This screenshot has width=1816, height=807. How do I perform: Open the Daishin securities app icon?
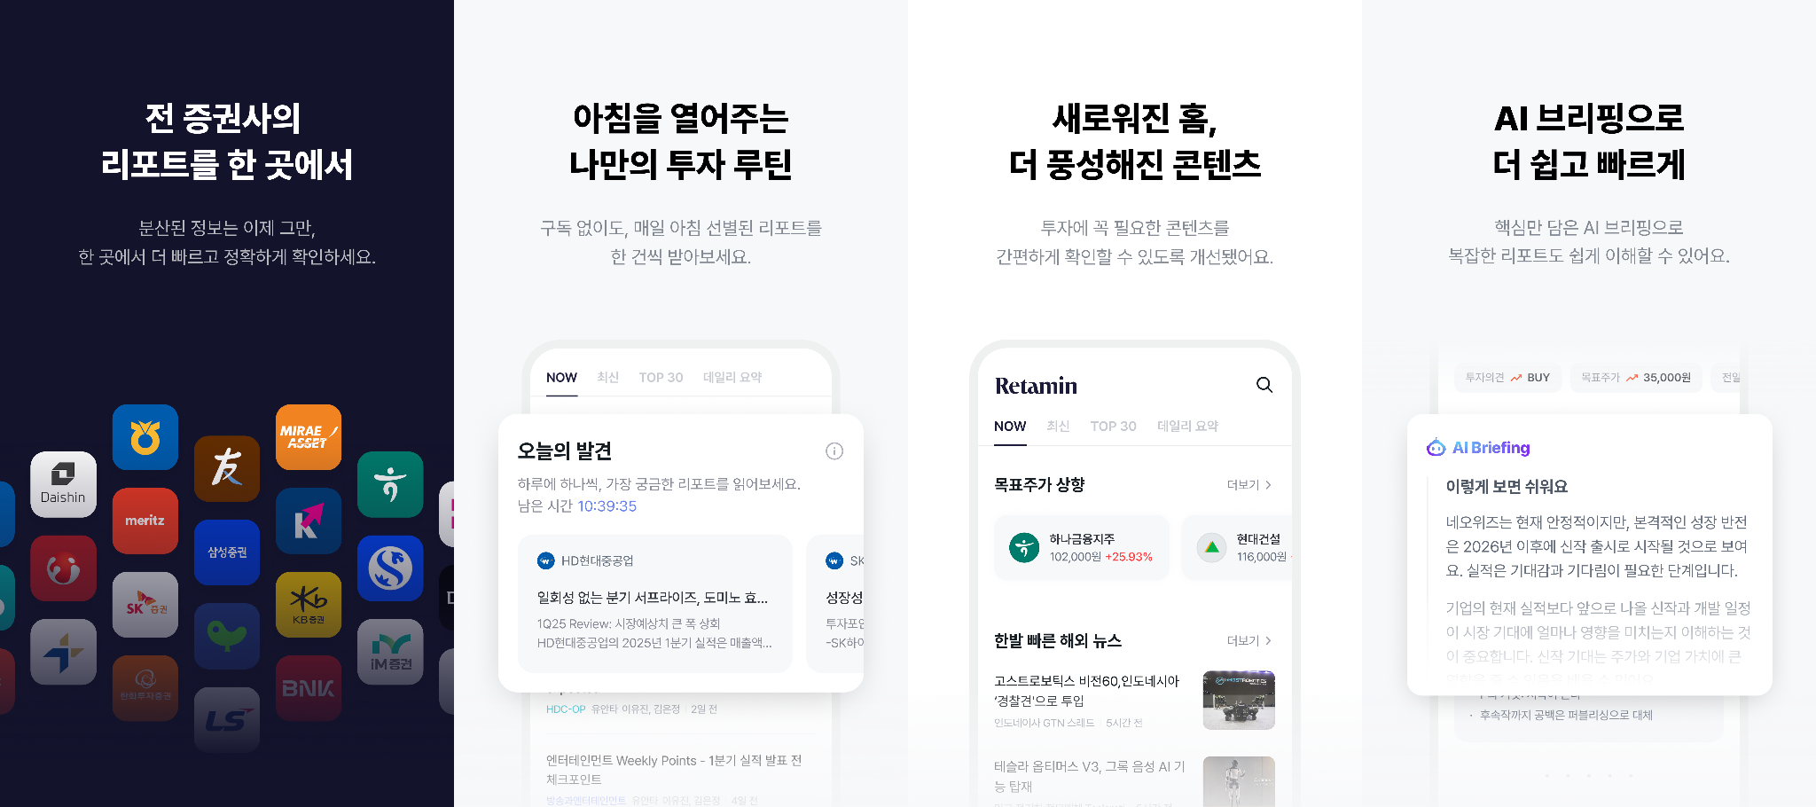point(63,484)
